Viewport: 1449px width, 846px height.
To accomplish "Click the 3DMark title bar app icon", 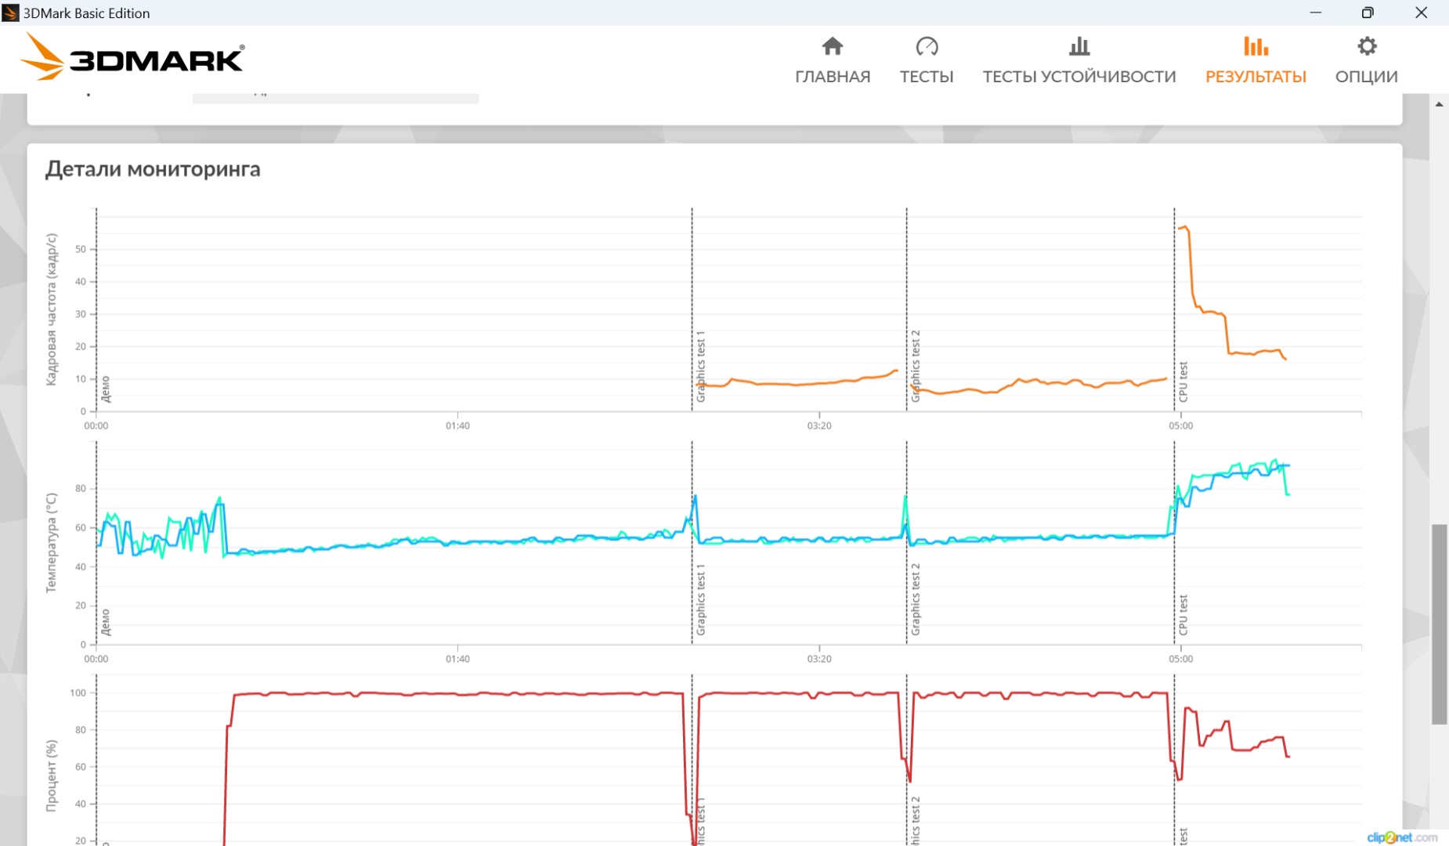I will click(x=11, y=13).
